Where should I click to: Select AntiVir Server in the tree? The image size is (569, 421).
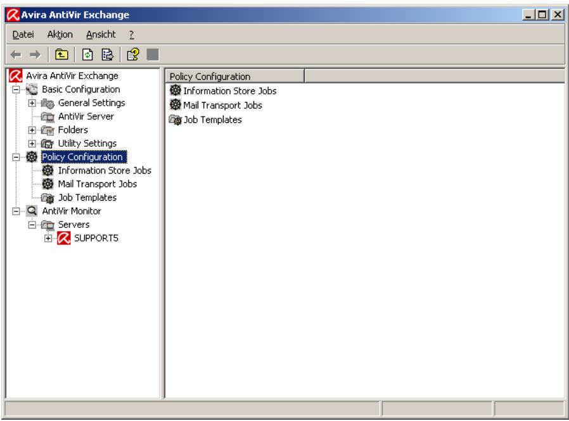[86, 116]
